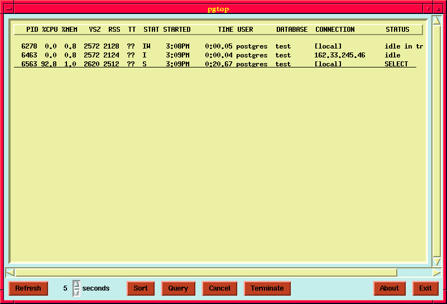Minimize the pgtop window
Image resolution: width=447 pixels, height=304 pixels.
pos(427,9)
